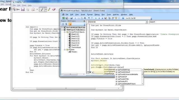Image resolution: width=179 pixels, height=100 pixels.
Task: Expand the BarCodeWizAX project node
Action: click(x=62, y=27)
